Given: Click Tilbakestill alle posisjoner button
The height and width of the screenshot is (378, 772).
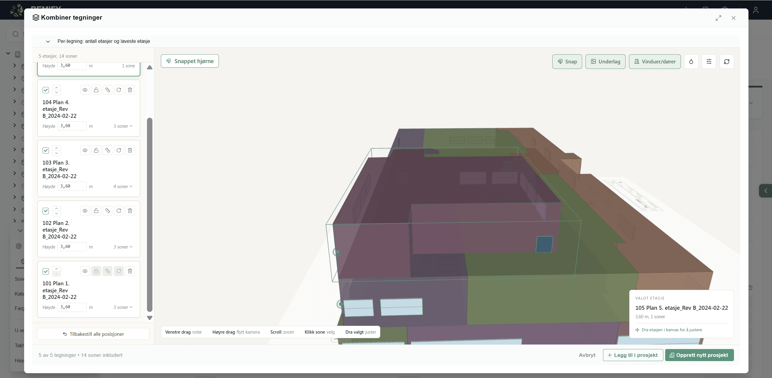Looking at the screenshot, I should [x=93, y=334].
